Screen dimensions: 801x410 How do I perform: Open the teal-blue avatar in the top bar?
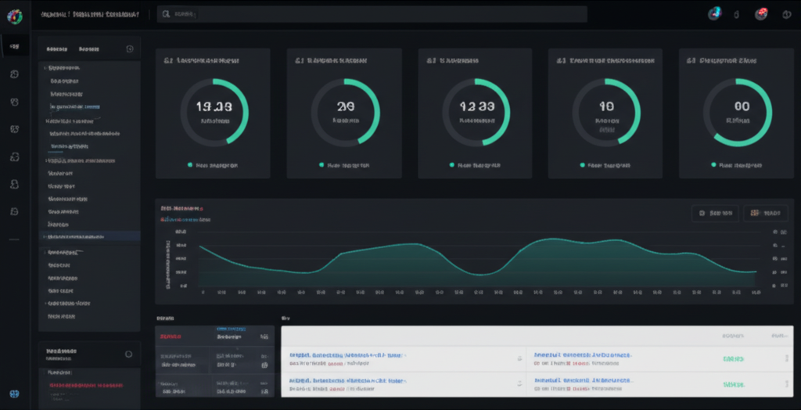714,14
